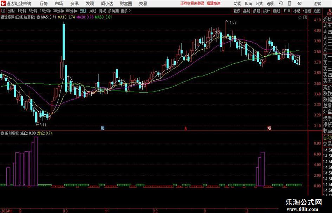Click the 统计 statistics button

[266, 11]
